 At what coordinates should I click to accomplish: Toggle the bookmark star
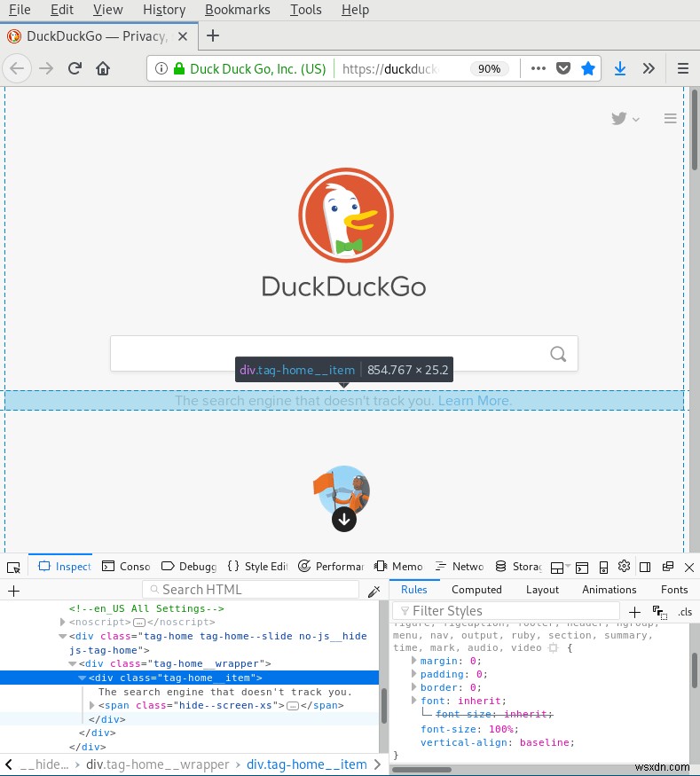588,68
